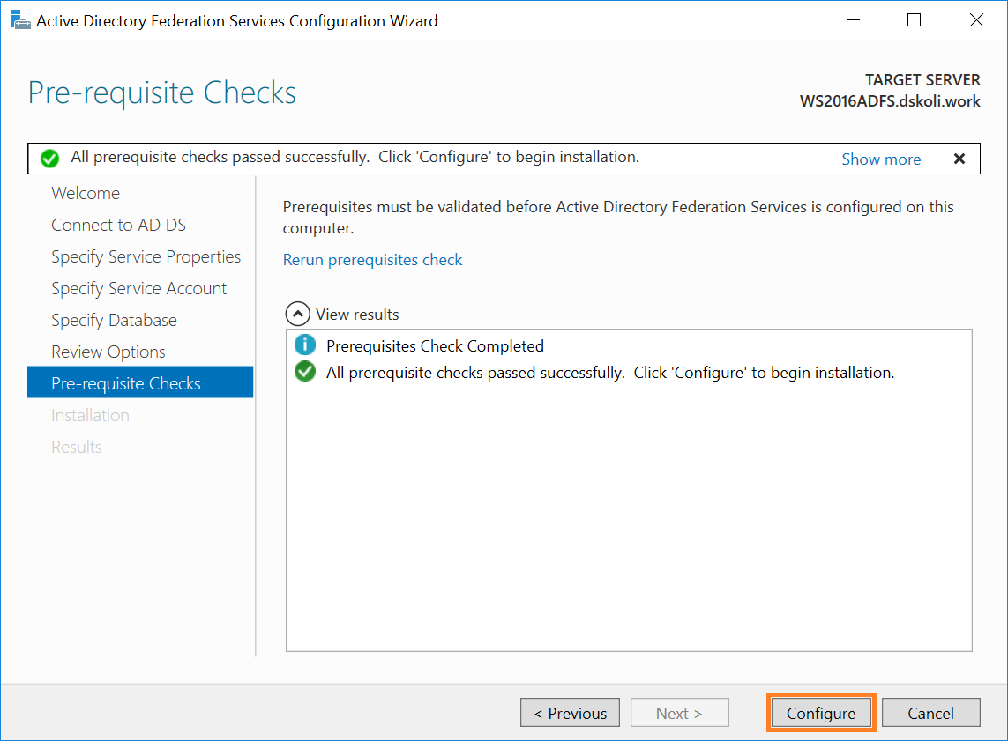Go to Review Options step

108,352
